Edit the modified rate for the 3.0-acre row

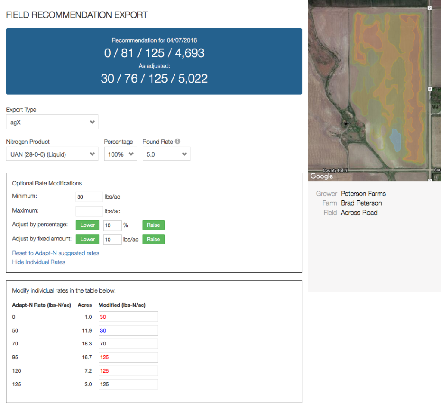(x=128, y=384)
